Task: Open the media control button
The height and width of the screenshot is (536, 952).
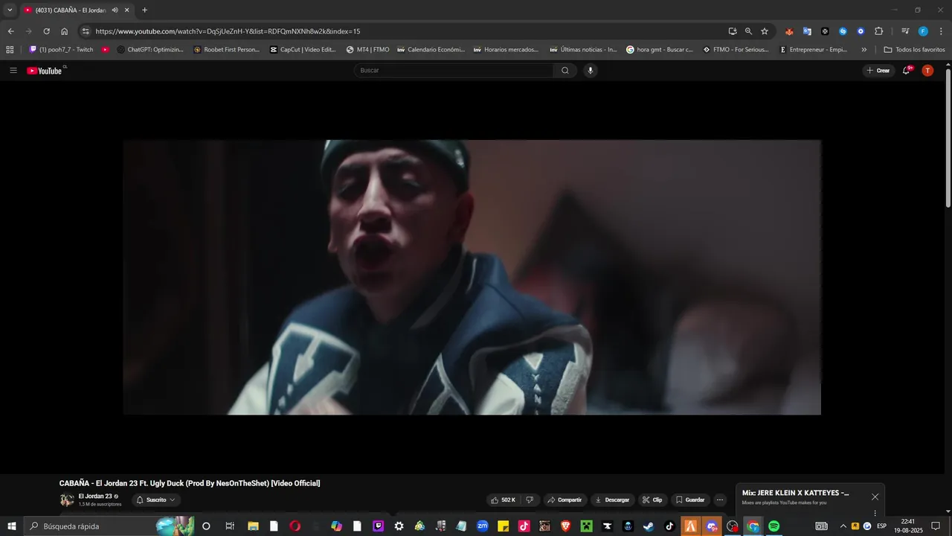Action: click(905, 31)
